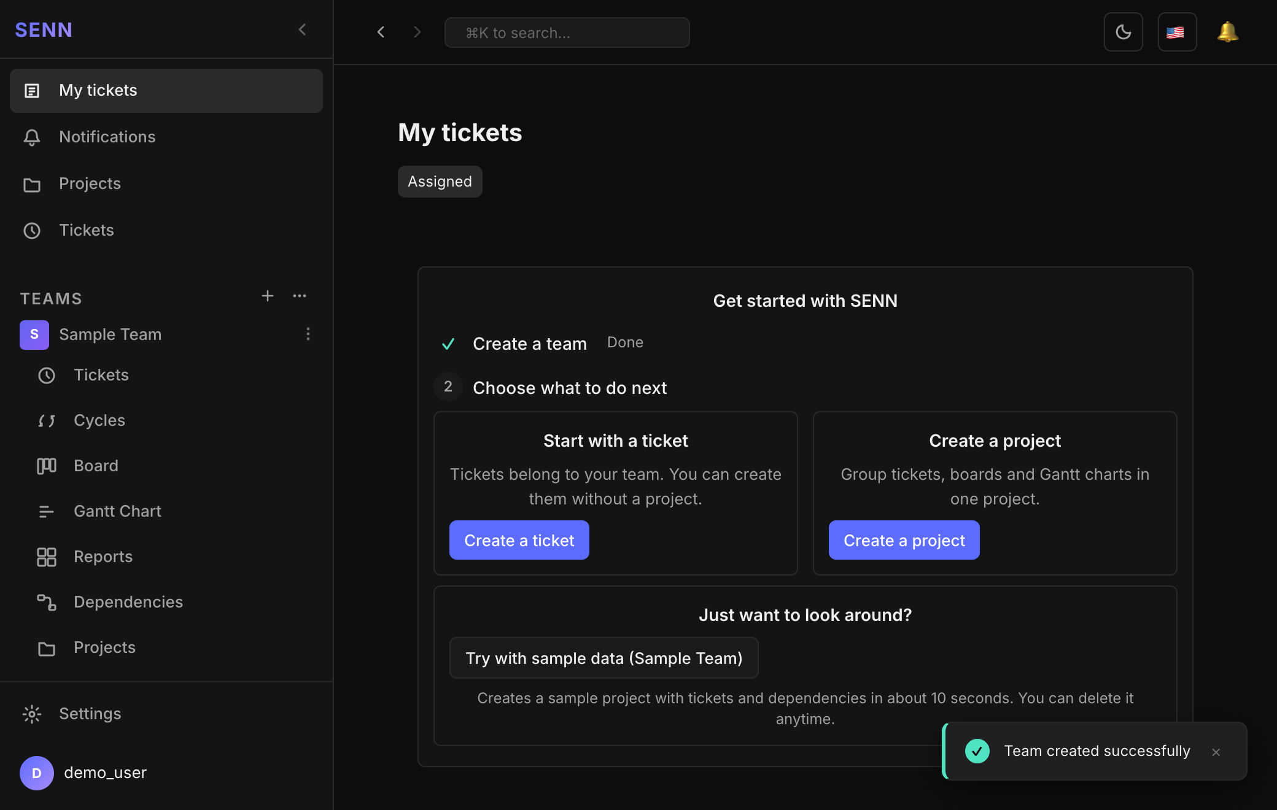Click Try with sample data (Sample Team)
This screenshot has height=810, width=1277.
(604, 658)
